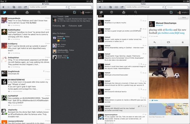Tap Safari back arrow in right window
The height and width of the screenshot is (124, 190).
(100, 7)
